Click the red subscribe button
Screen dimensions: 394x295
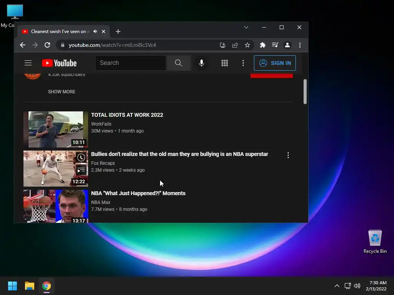272,76
